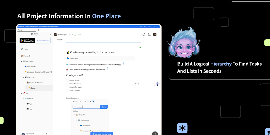The height and width of the screenshot is (135, 270).
Task: Open Advanced Requirement (version 1) in the sidebar
Action: pos(38,72)
